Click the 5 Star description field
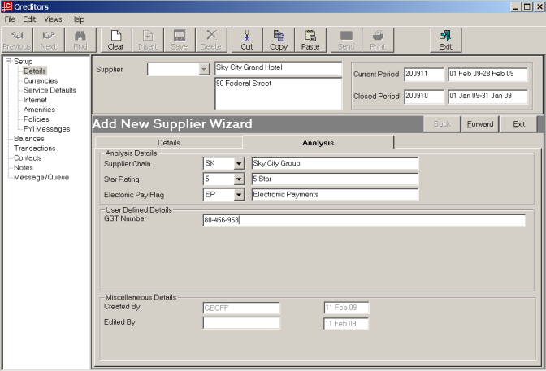 tap(335, 179)
